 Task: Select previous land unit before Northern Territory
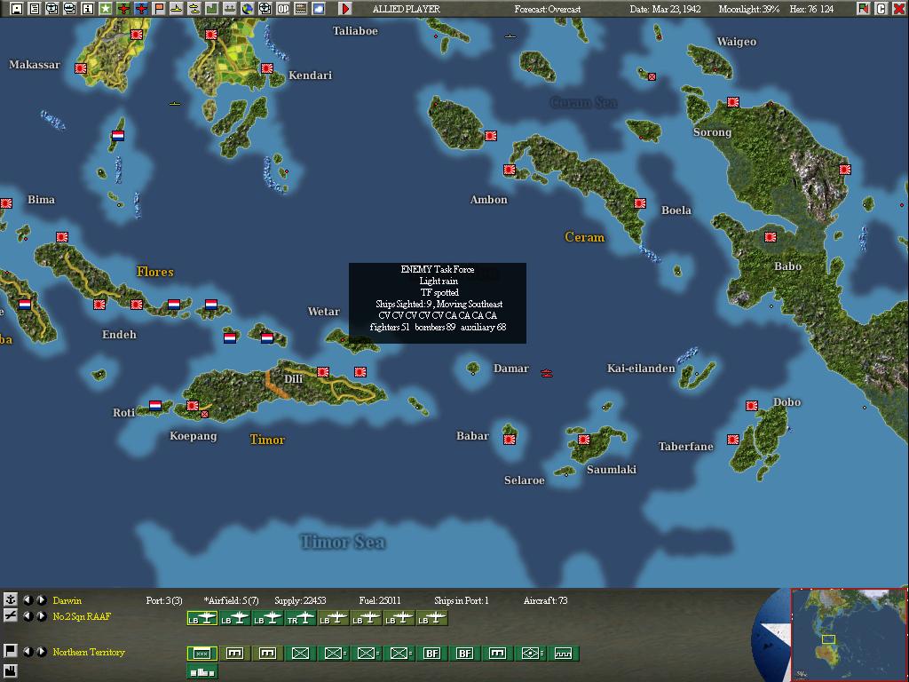(28, 651)
